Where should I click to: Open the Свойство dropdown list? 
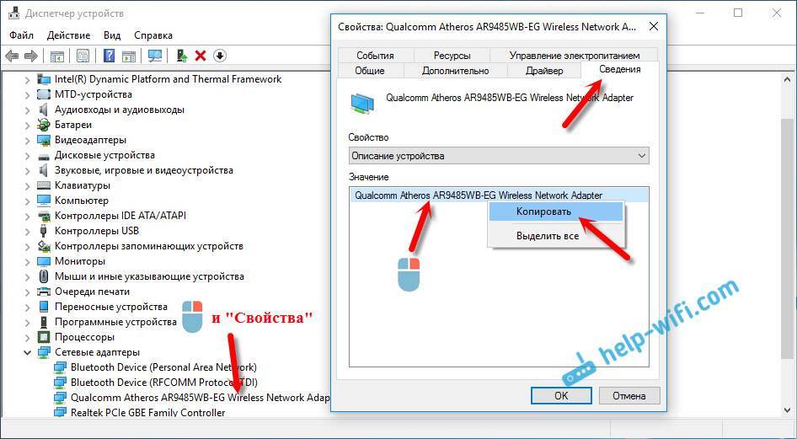(x=499, y=156)
